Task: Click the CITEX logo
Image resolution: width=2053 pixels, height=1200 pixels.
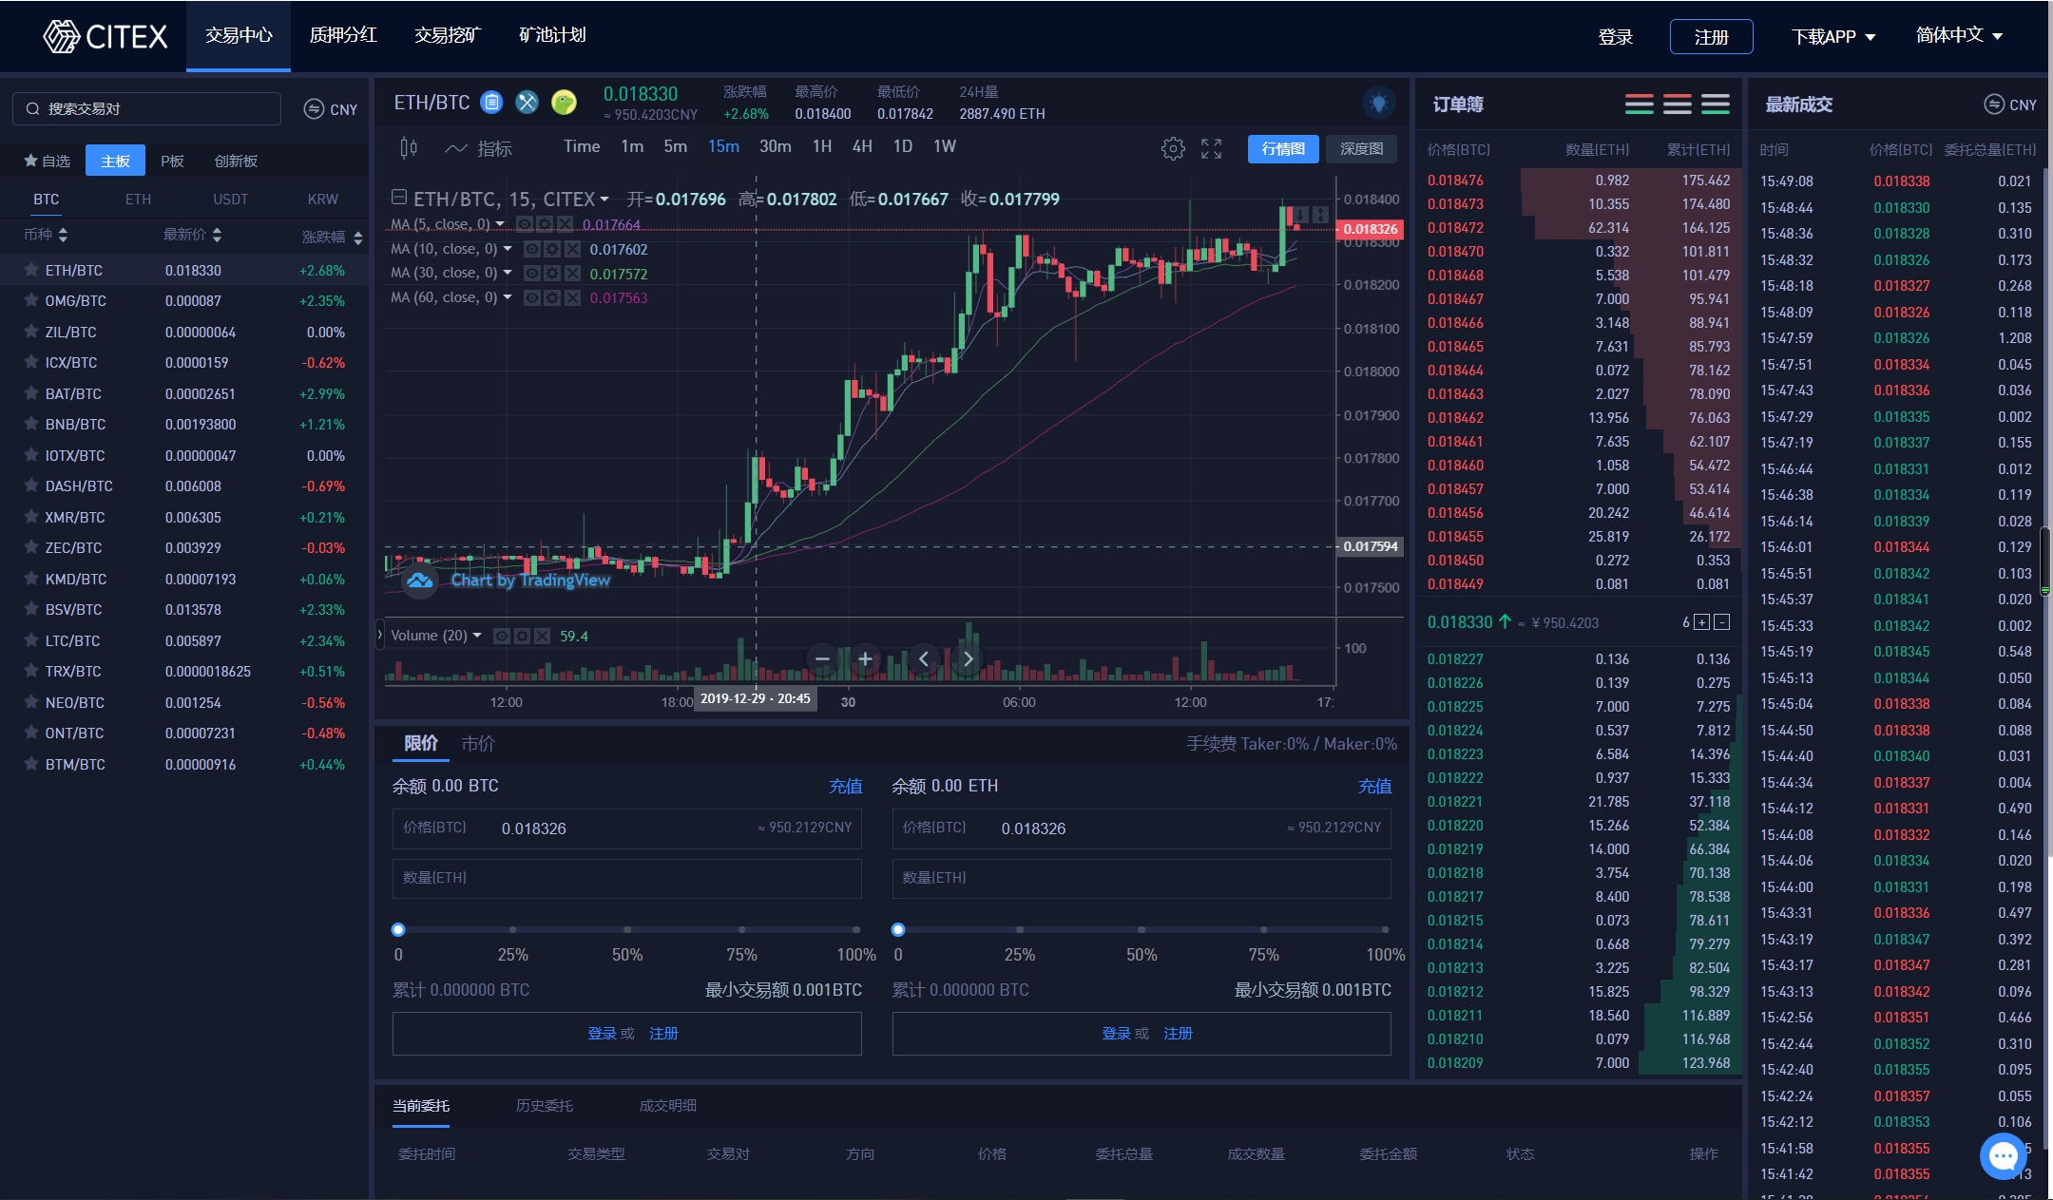Action: (105, 36)
